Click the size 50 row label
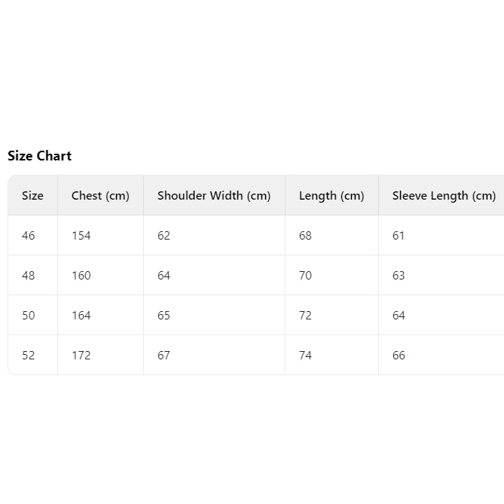504x504 pixels. (29, 316)
